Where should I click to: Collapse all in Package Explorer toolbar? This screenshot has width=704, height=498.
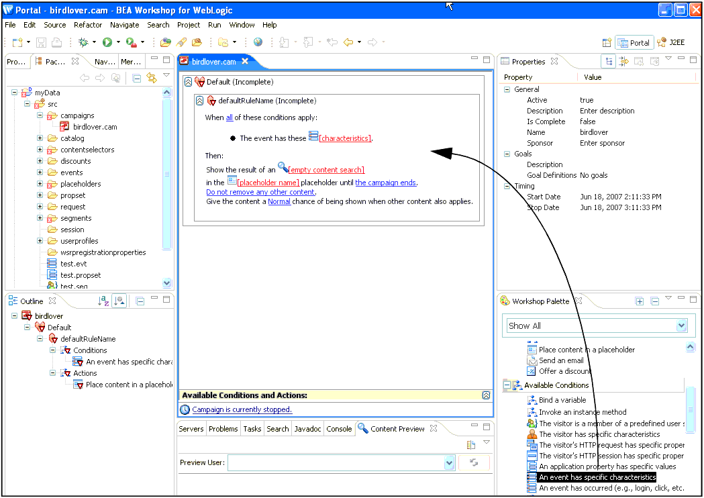point(137,78)
